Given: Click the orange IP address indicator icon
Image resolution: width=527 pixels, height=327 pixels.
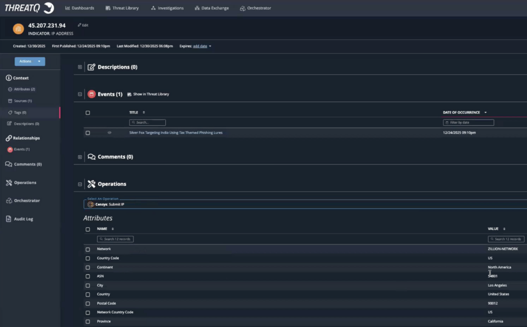Looking at the screenshot, I should (x=18, y=29).
